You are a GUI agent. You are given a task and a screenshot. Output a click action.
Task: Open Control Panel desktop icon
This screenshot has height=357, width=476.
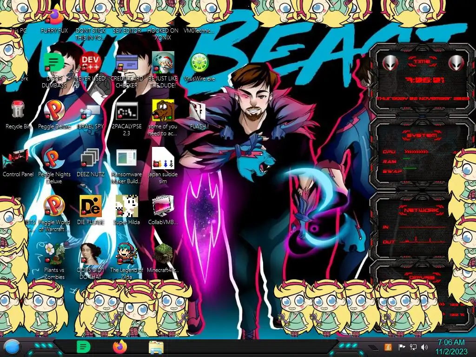pos(16,159)
